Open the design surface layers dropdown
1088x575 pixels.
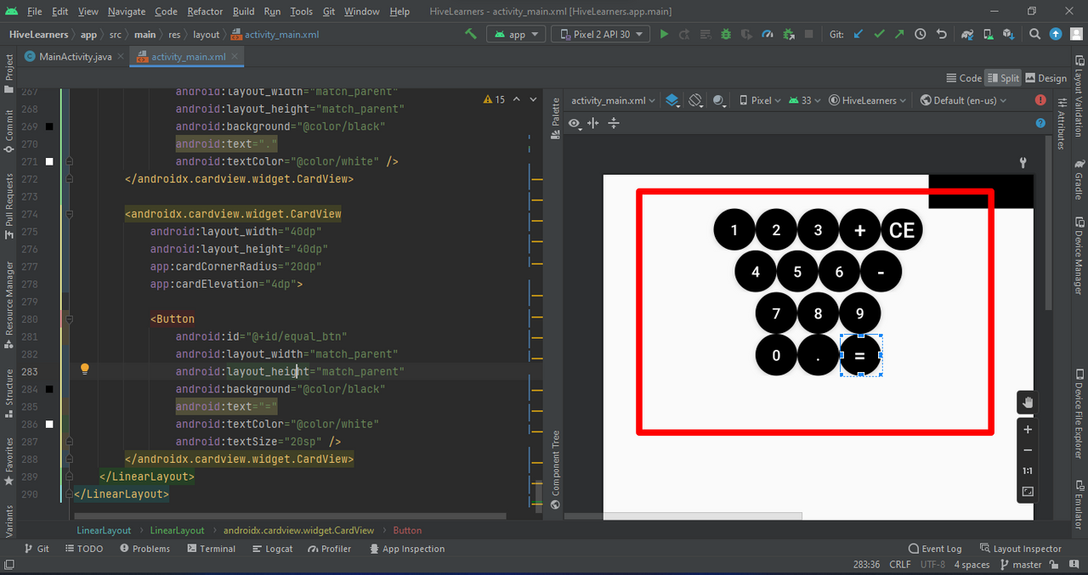pos(672,100)
